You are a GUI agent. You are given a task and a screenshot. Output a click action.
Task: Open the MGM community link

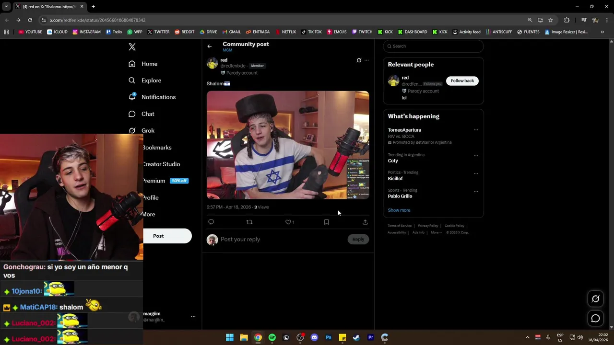227,50
